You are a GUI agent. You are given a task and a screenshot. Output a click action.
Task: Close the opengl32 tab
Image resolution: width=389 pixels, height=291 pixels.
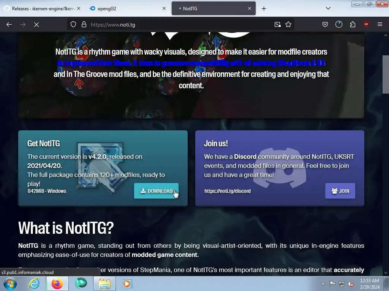164,8
